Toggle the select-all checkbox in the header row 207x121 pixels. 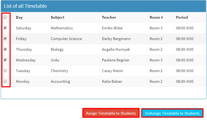5,17
